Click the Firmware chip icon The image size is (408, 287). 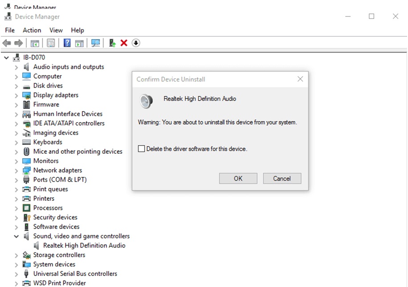[26, 104]
